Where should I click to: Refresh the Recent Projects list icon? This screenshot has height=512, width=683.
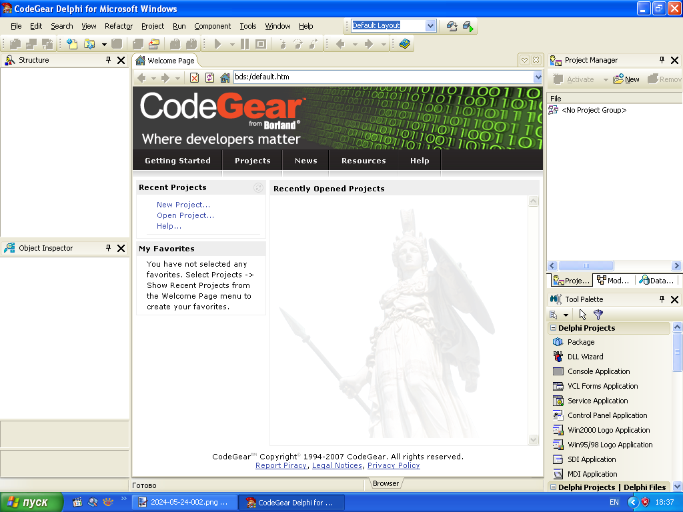click(258, 187)
